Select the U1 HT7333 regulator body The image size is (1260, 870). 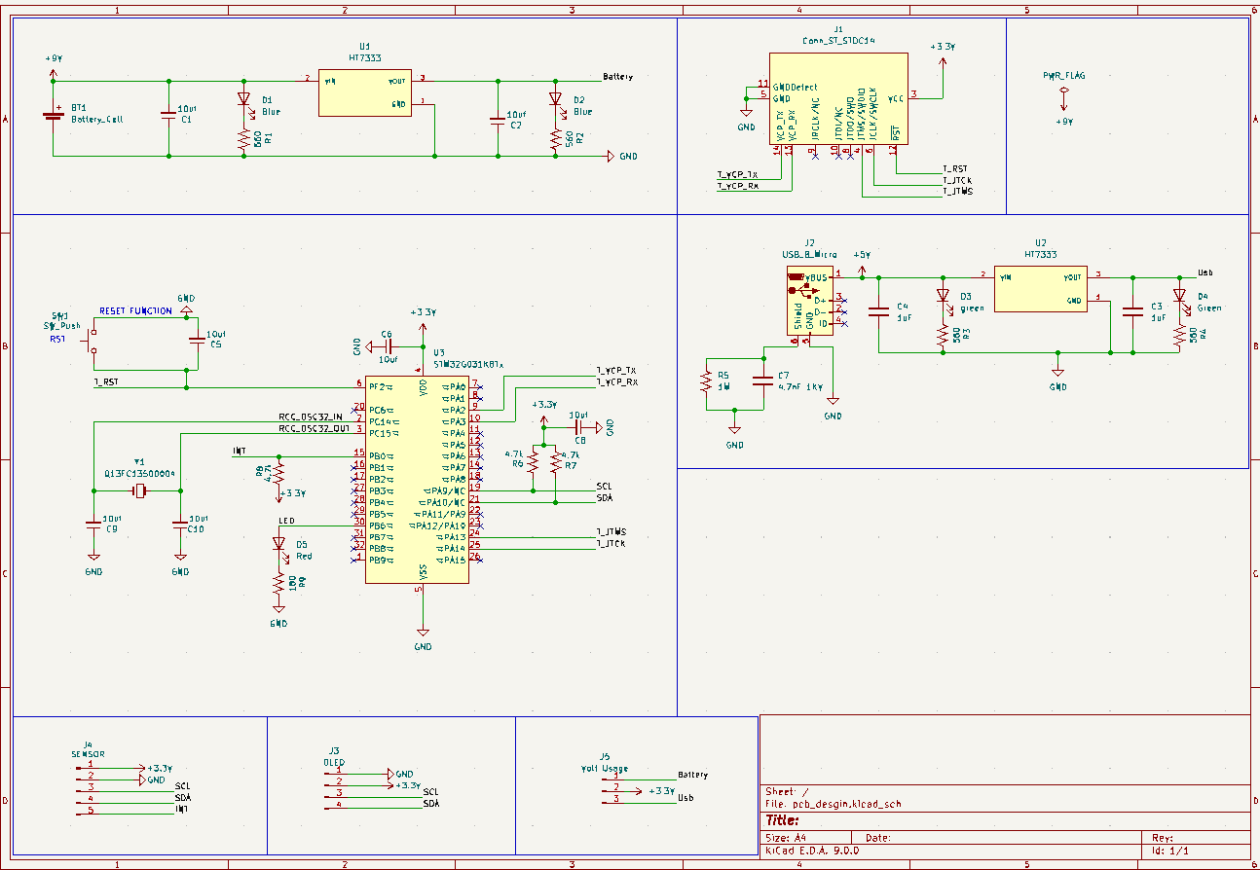click(x=364, y=91)
